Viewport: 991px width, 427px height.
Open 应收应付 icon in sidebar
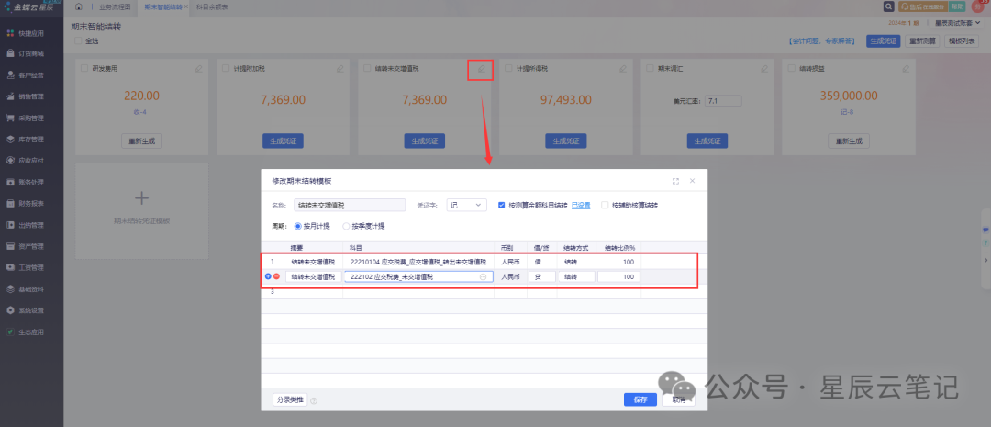click(11, 161)
